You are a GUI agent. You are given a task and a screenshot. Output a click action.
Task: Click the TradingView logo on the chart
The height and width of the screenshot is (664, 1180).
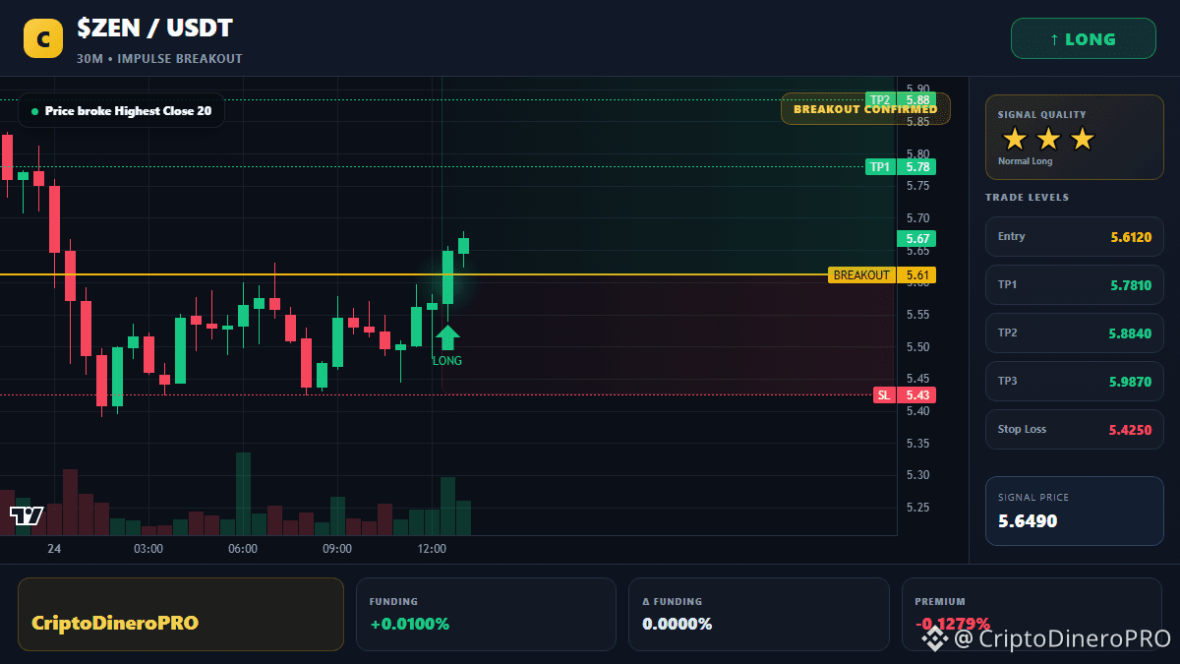(27, 515)
